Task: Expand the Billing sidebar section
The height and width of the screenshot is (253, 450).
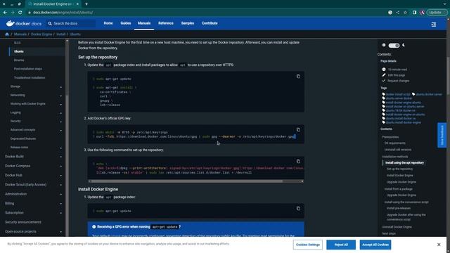Action: click(x=60, y=204)
